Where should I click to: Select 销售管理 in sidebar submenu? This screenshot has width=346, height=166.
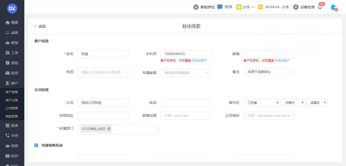pos(11,117)
